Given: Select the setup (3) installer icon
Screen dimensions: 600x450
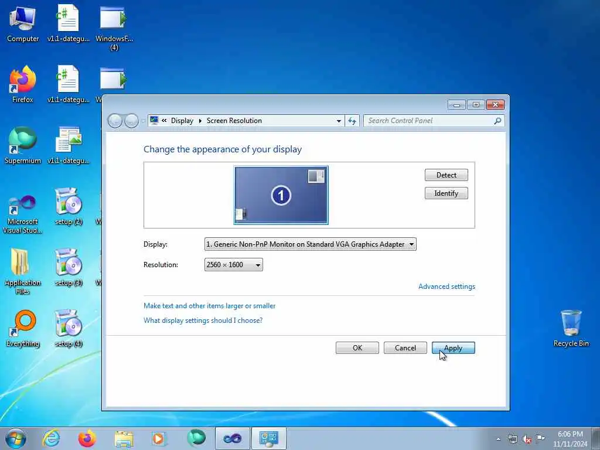Looking at the screenshot, I should pyautogui.click(x=69, y=268).
